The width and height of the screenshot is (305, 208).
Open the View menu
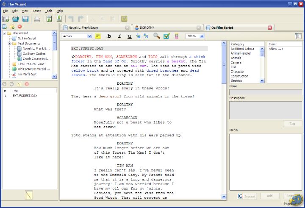coord(25,11)
